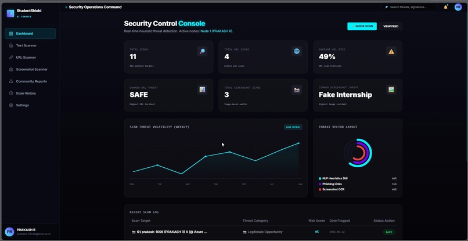Click the Legitimate Opportunity threat category
Image resolution: width=468 pixels, height=241 pixels.
click(x=262, y=232)
